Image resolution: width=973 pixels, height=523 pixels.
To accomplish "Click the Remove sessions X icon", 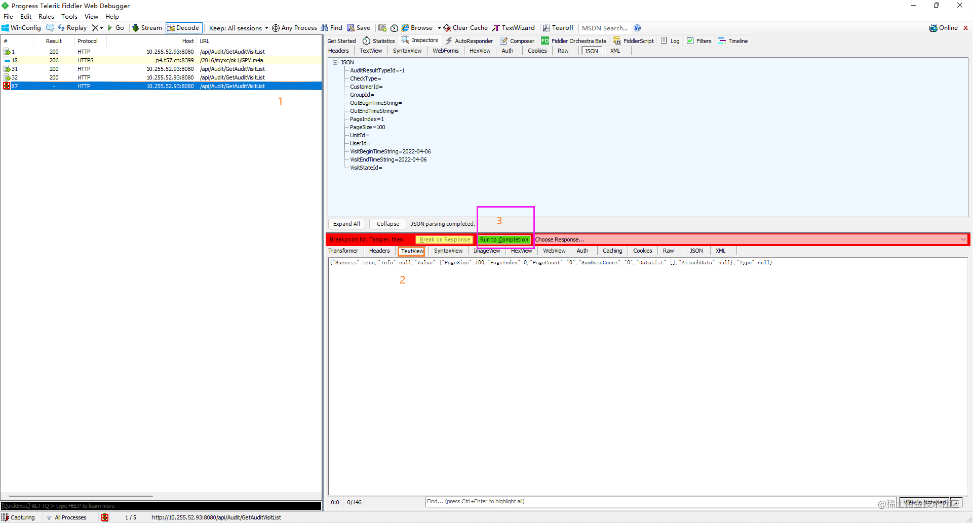I will [95, 28].
